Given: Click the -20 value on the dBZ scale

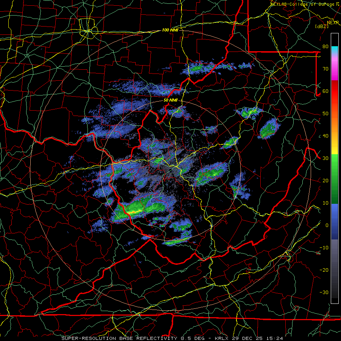Looking at the screenshot, I should click(x=324, y=270).
